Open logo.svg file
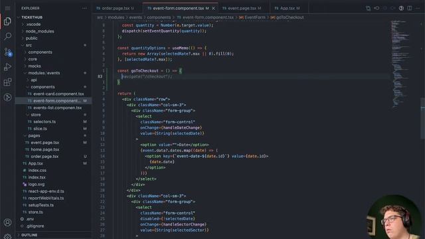The width and height of the screenshot is (425, 239). tap(37, 185)
